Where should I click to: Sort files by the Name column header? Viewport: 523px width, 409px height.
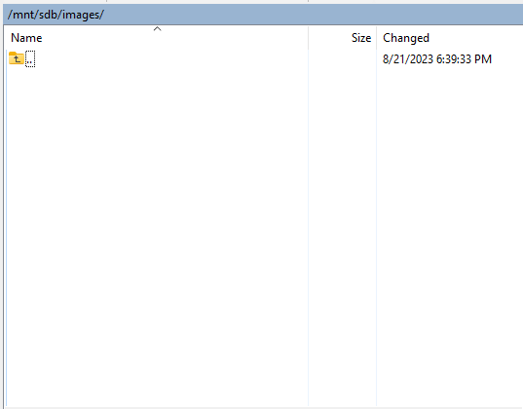[x=26, y=38]
